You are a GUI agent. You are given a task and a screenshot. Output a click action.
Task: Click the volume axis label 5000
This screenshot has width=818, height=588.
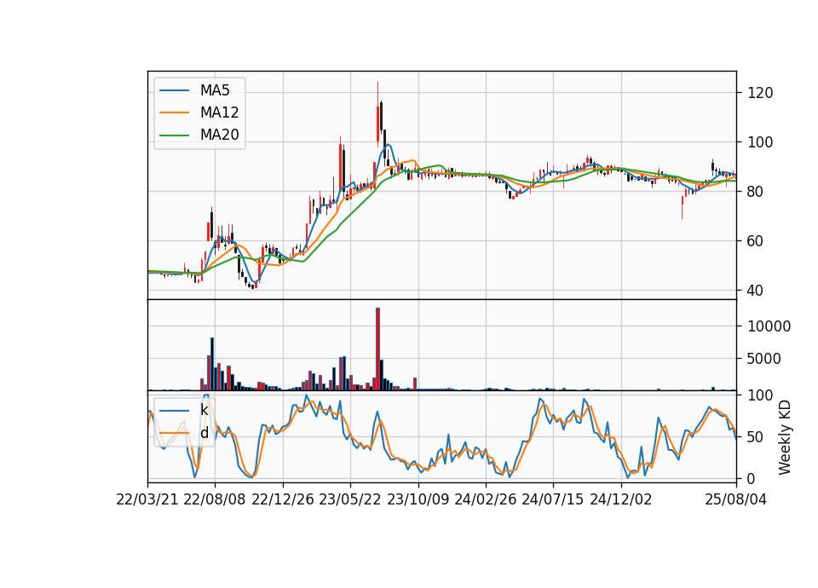764,359
